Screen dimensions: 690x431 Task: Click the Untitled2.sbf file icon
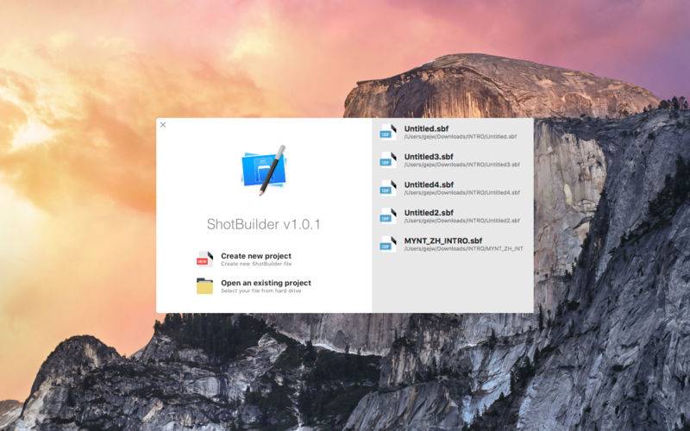(388, 216)
